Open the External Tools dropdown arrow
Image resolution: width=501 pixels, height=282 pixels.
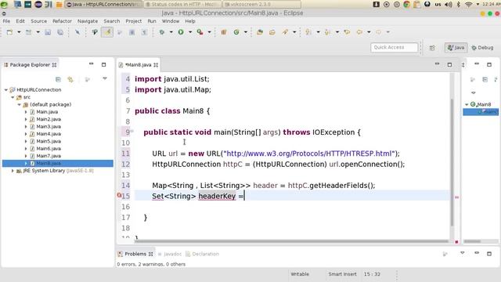tap(209, 32)
